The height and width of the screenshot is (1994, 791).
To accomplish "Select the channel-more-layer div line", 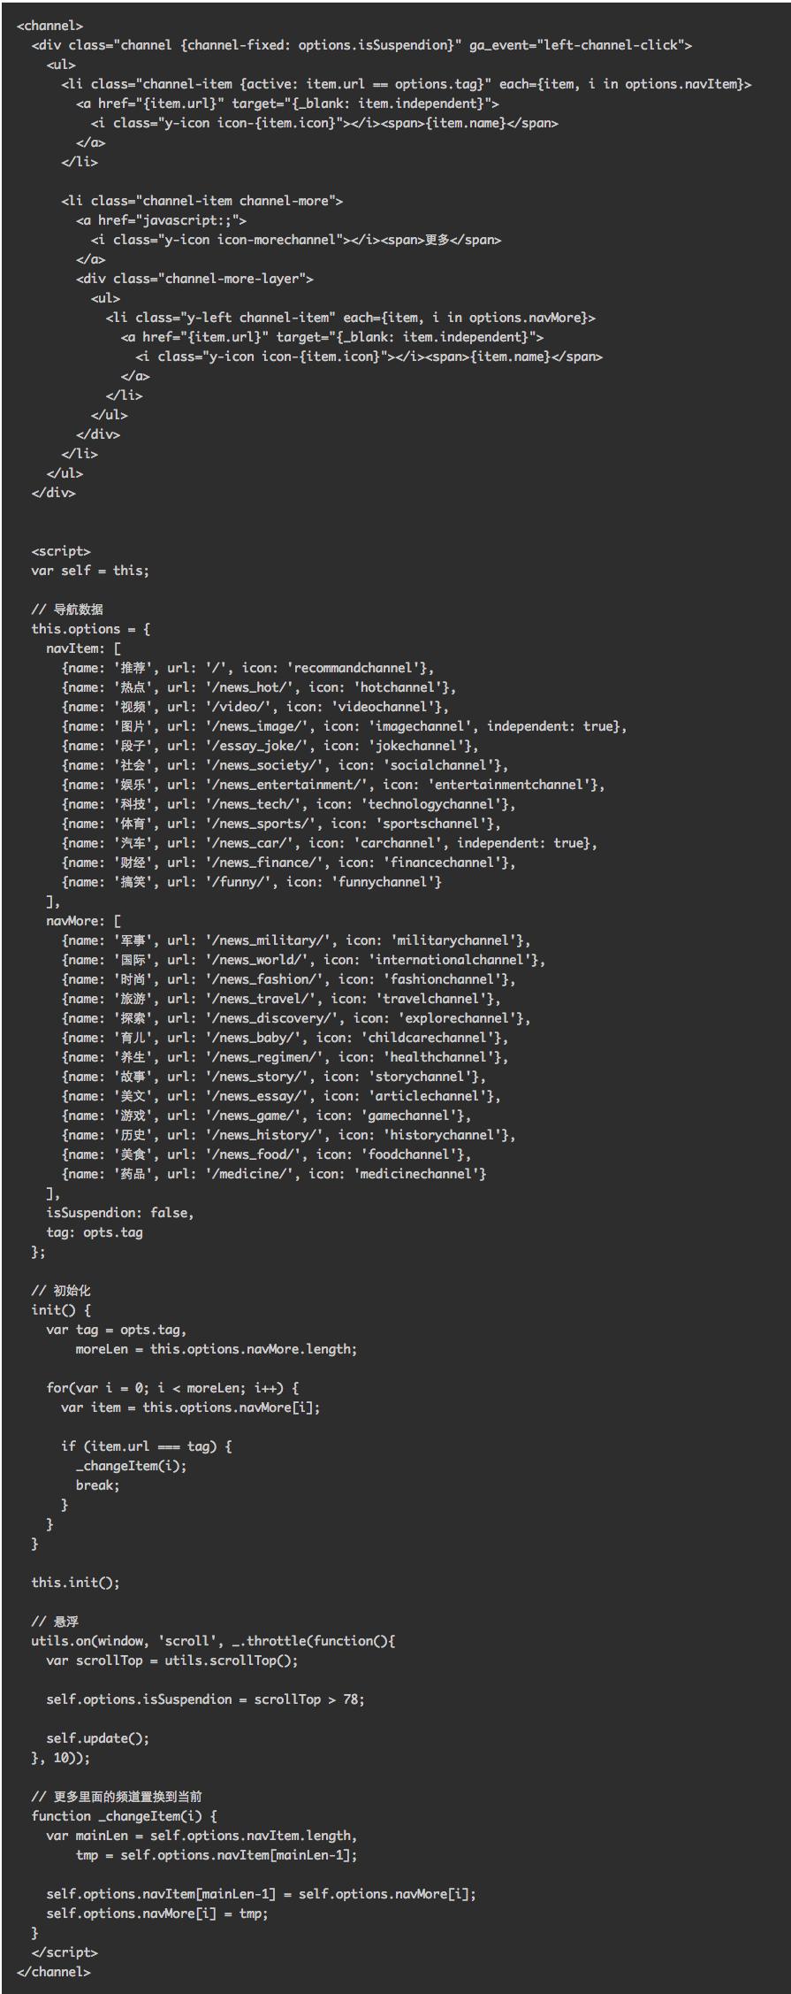I will [x=194, y=279].
